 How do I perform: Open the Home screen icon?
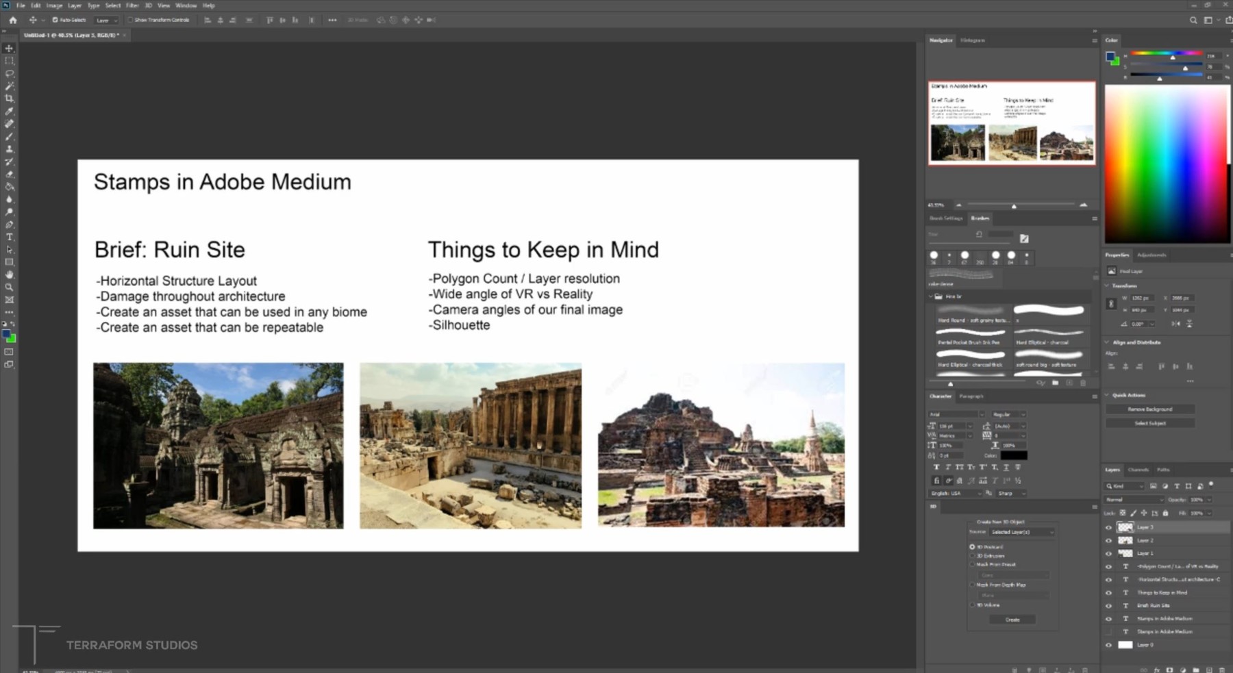coord(12,20)
